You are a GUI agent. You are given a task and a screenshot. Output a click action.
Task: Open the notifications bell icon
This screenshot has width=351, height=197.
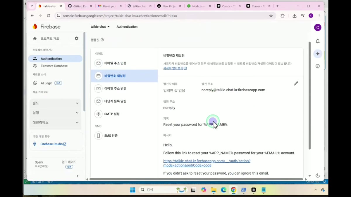point(318,41)
